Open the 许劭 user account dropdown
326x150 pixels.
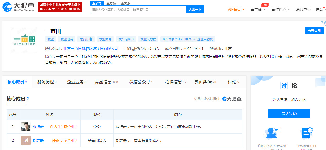[321, 9]
